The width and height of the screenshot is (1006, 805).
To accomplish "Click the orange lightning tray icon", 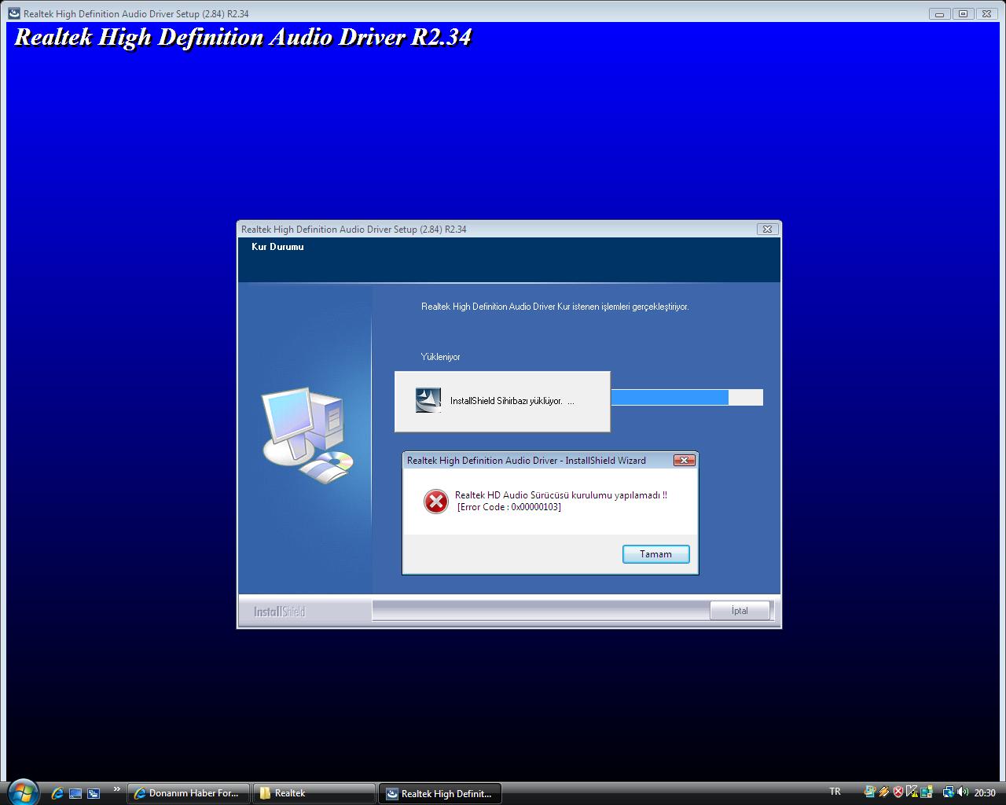I will tap(884, 792).
